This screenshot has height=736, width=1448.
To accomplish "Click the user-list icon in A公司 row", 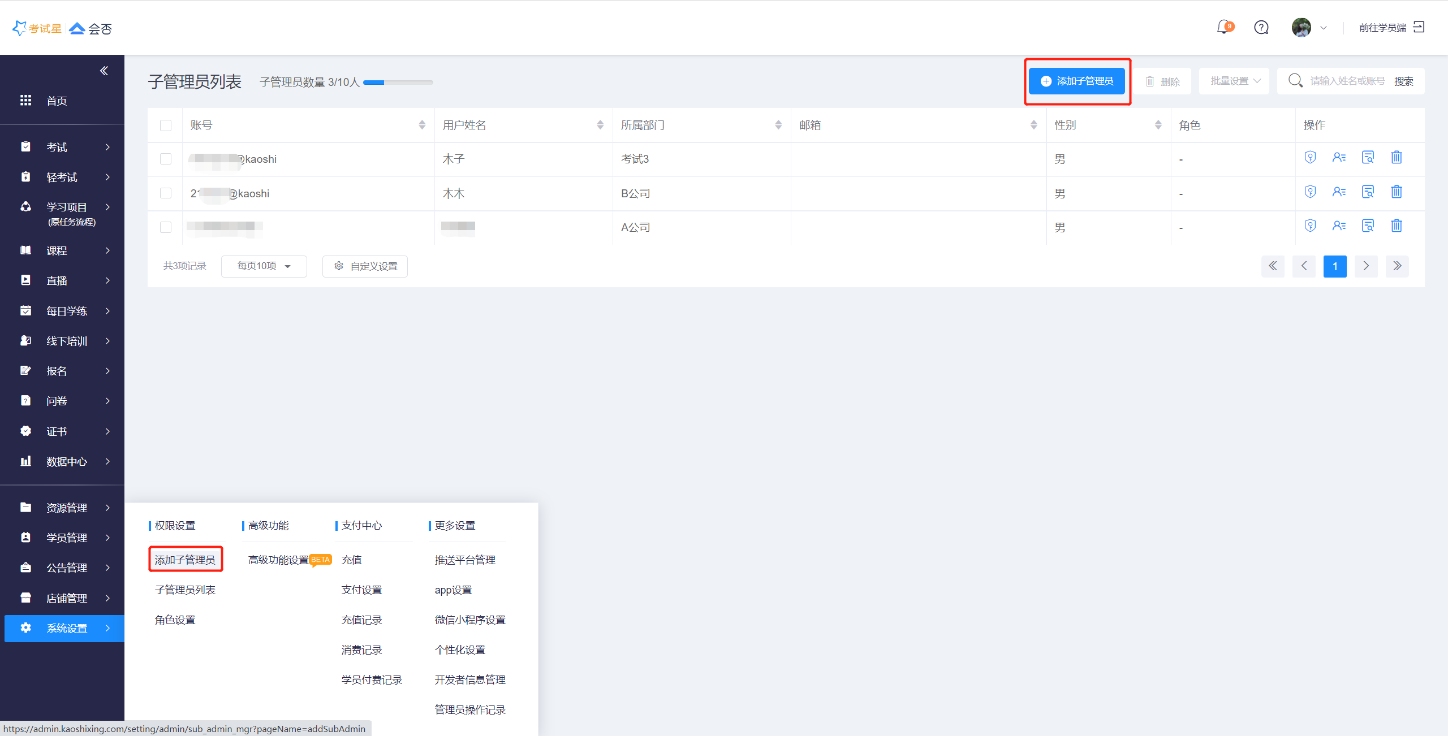I will [x=1339, y=226].
